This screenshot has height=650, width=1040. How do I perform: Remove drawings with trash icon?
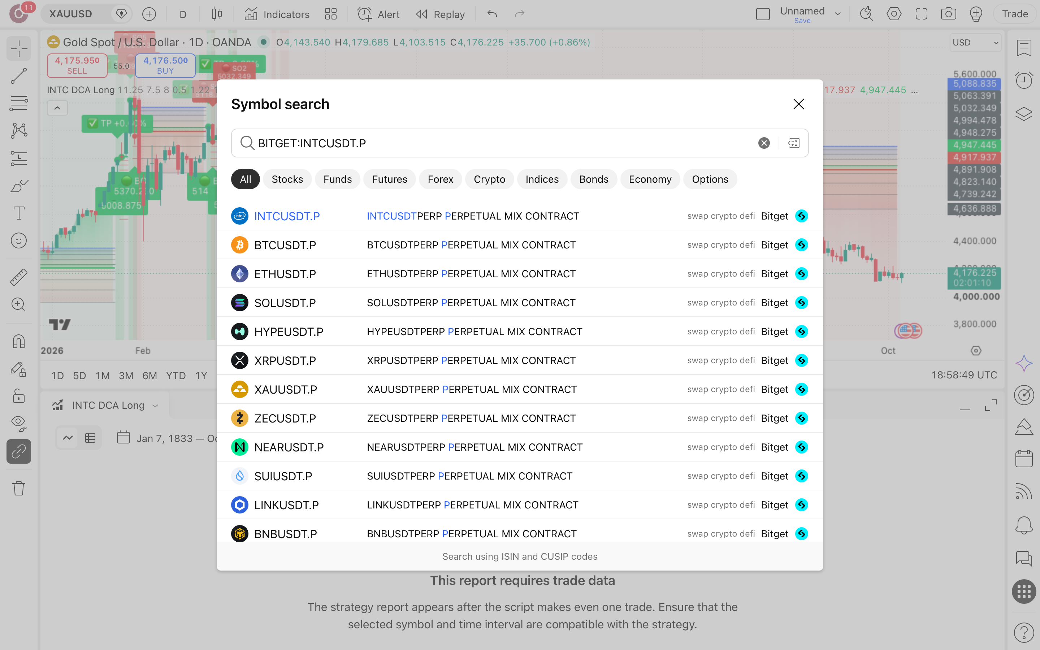19,488
